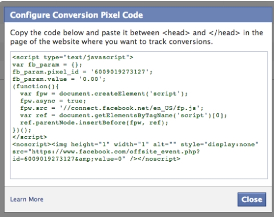
Task: Click the id=6009019273127&amp;value=0 line
Action: click(96, 159)
